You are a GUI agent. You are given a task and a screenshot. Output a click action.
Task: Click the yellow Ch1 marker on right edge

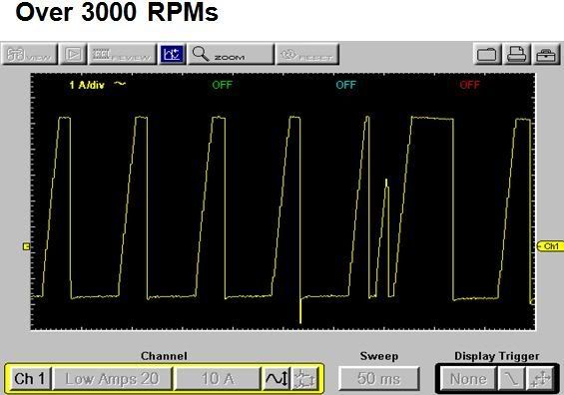(x=550, y=246)
